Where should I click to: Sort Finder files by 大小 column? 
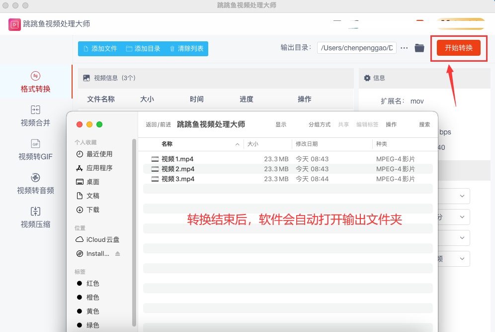tap(252, 144)
